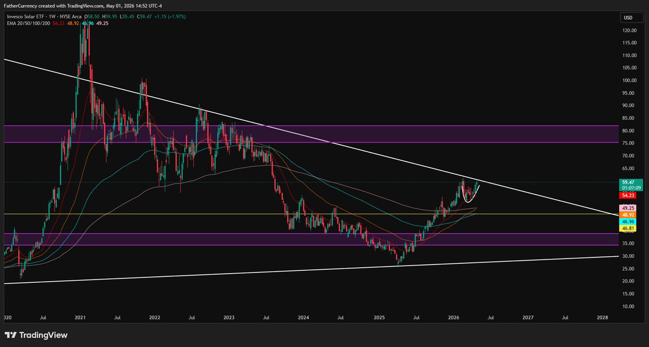Click the 01:07:09 bar countdown timer
Viewport: 649px width, 347px height.
(631, 188)
